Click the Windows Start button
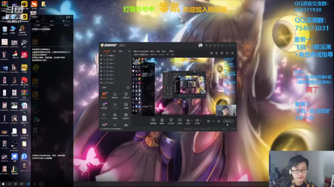334x187 pixels. point(3,184)
